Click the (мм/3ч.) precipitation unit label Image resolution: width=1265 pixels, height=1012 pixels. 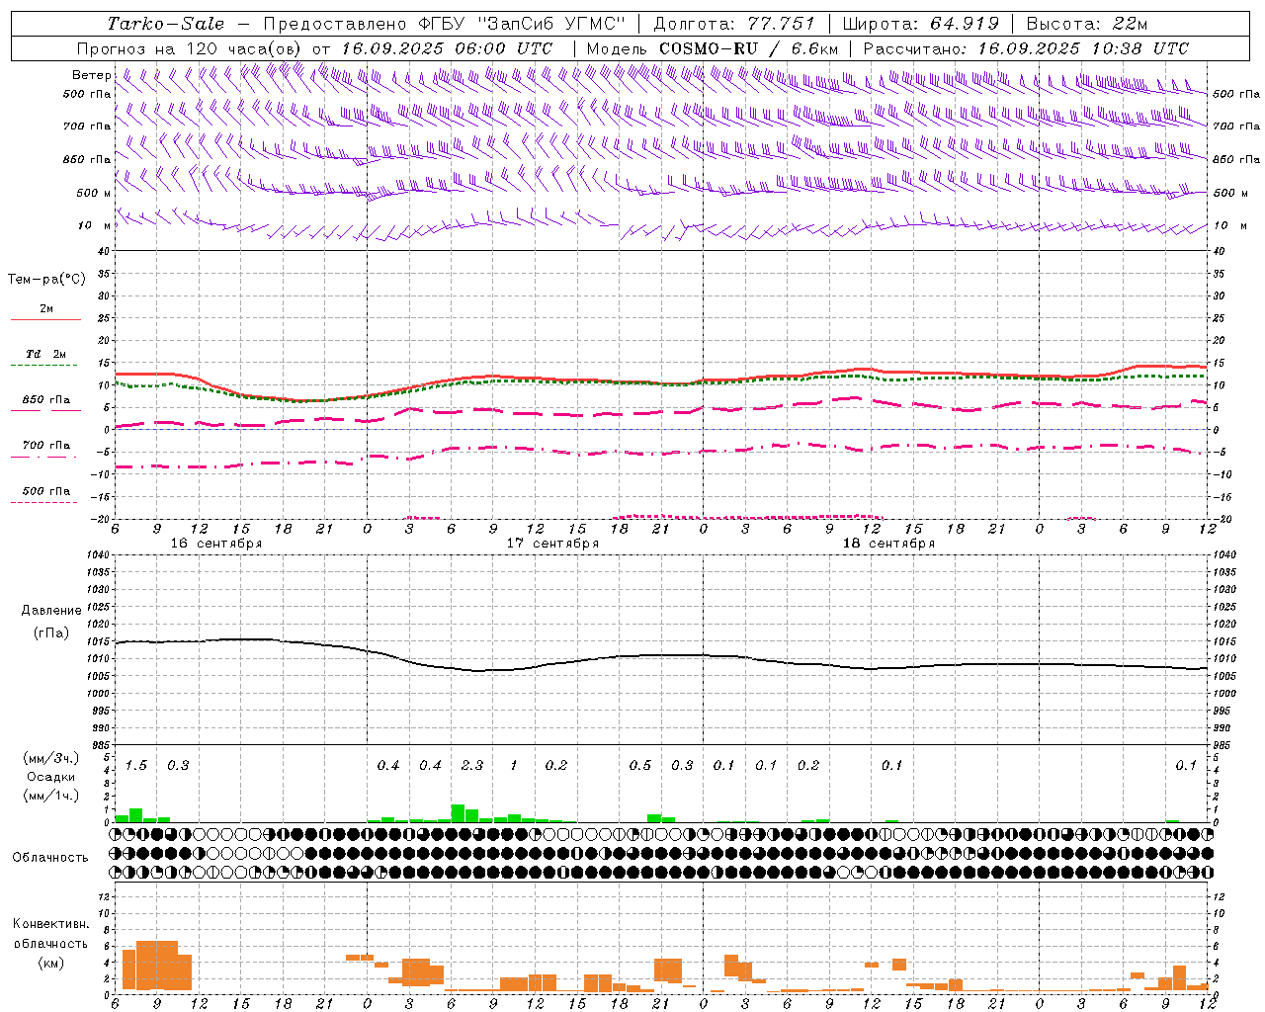[51, 759]
